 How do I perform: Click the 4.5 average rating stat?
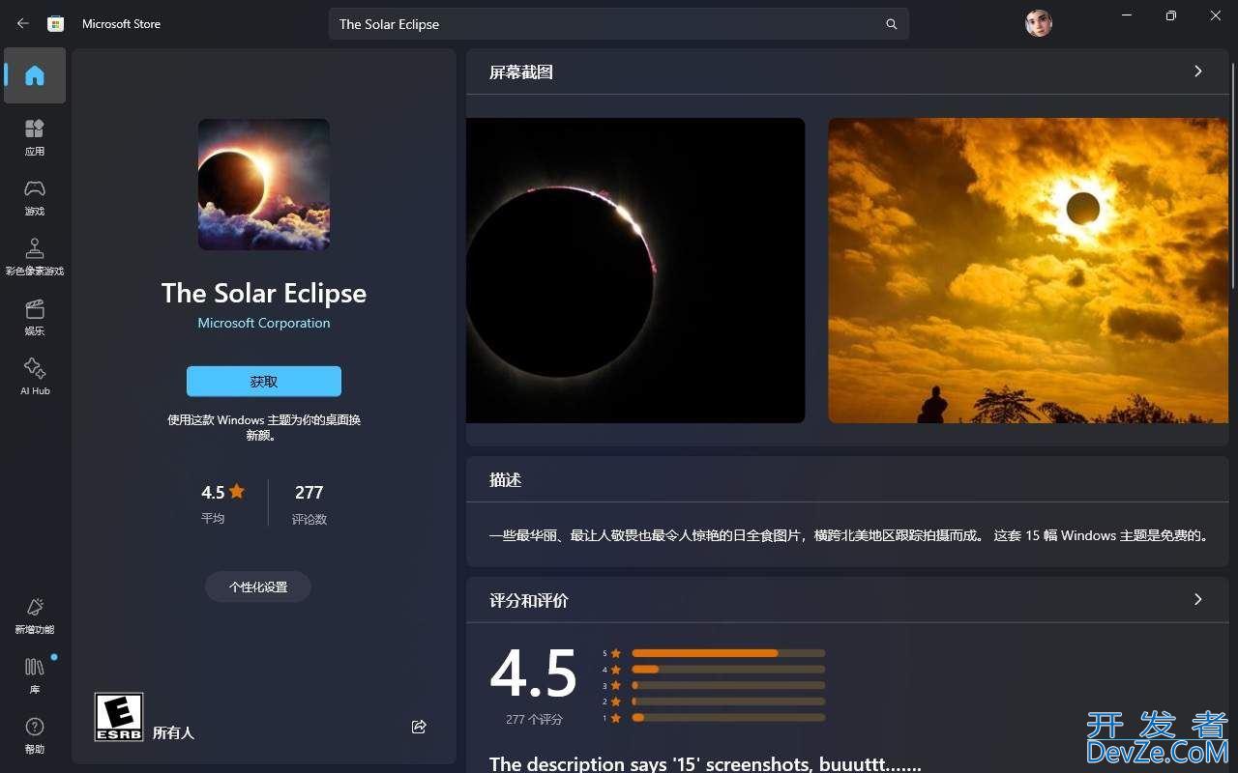(222, 503)
